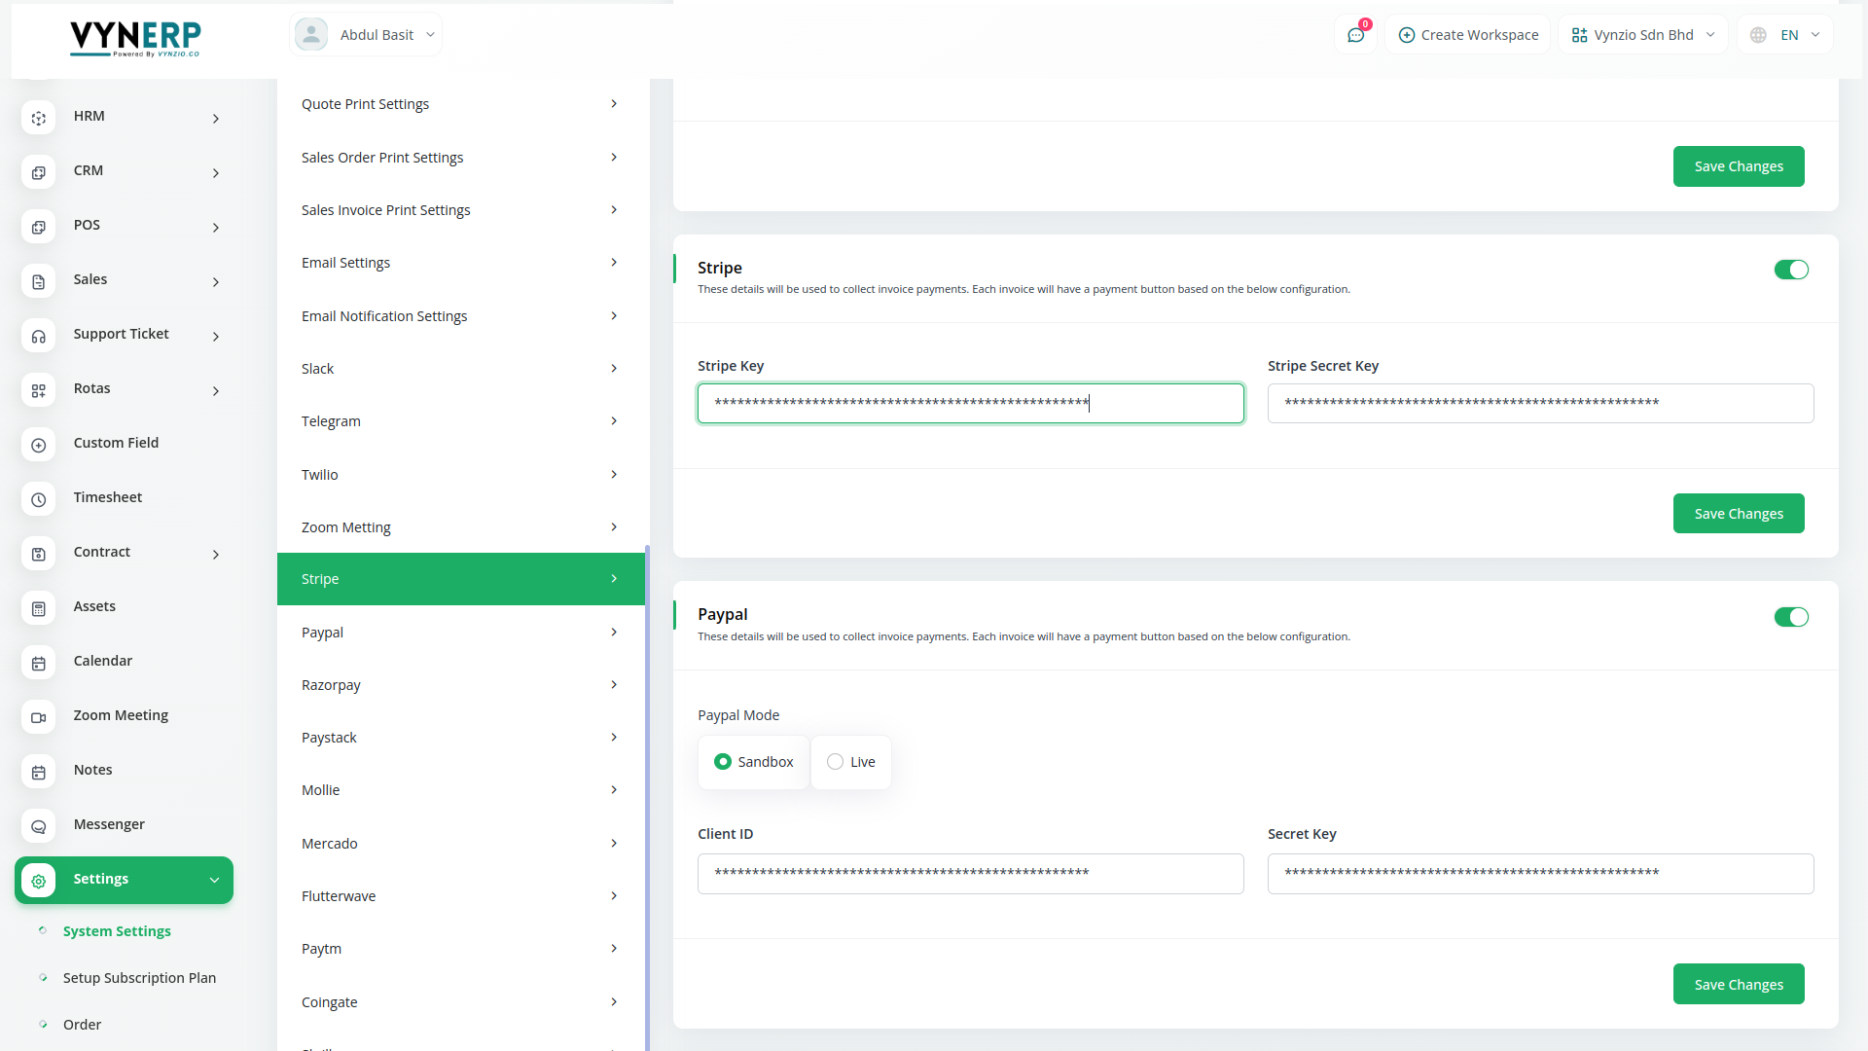Click the Calendar sidebar icon
Screen dimensions: 1868x1051
[39, 663]
